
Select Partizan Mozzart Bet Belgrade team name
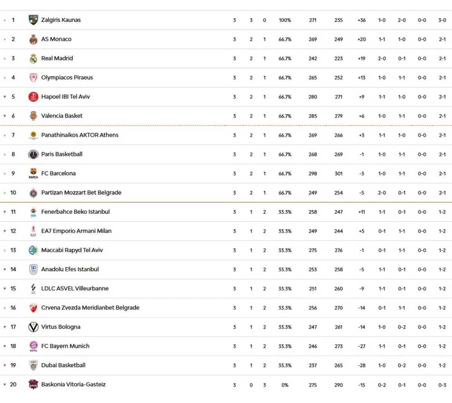(x=81, y=193)
